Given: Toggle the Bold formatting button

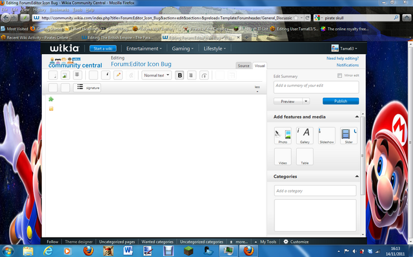Looking at the screenshot, I should coord(179,75).
